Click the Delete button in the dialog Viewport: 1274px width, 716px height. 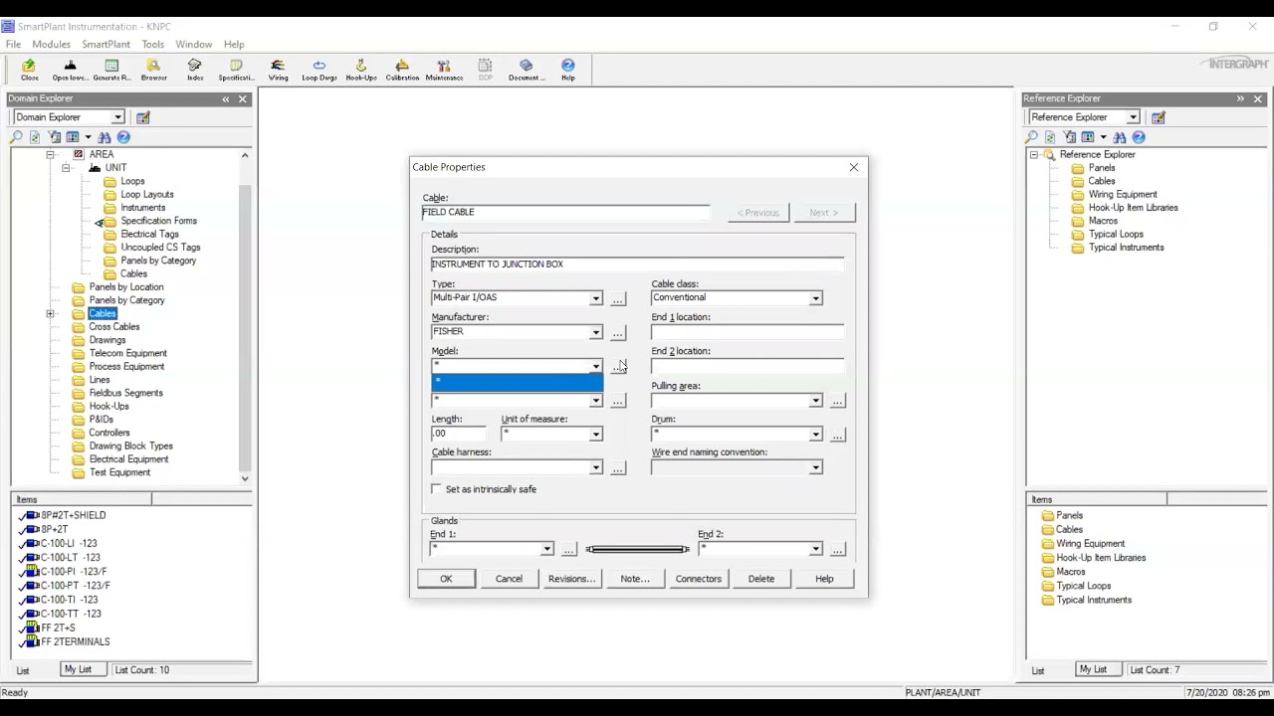pos(761,579)
